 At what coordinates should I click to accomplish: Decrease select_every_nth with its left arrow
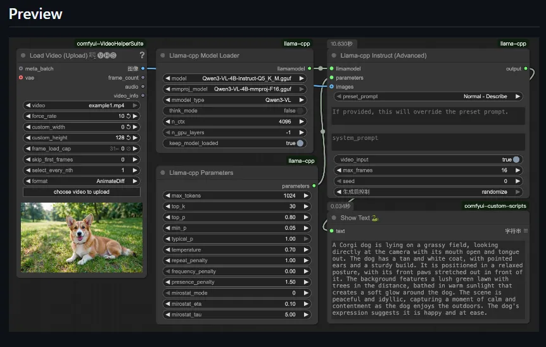28,170
